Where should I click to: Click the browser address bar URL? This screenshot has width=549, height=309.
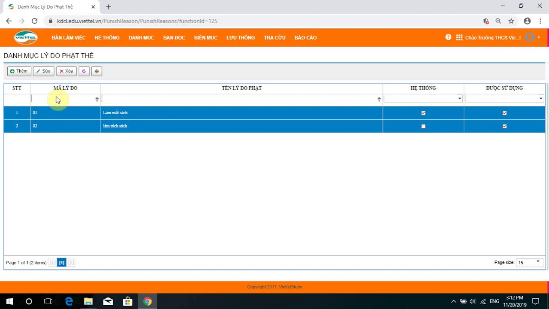point(137,21)
